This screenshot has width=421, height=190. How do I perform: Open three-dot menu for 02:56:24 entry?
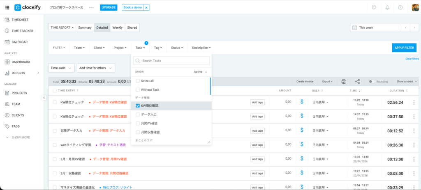[x=414, y=102]
